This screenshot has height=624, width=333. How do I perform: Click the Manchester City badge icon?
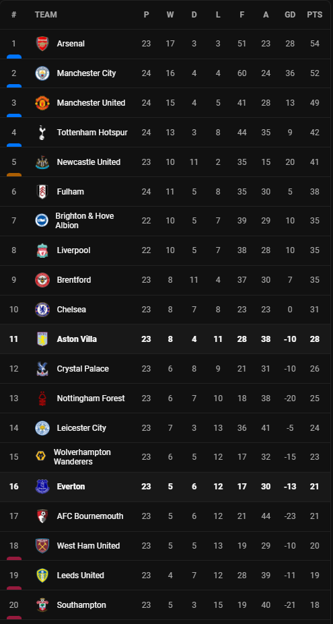pos(42,73)
